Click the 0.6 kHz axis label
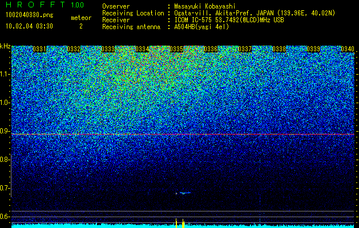This screenshot has height=228, width=359. coord(5,217)
